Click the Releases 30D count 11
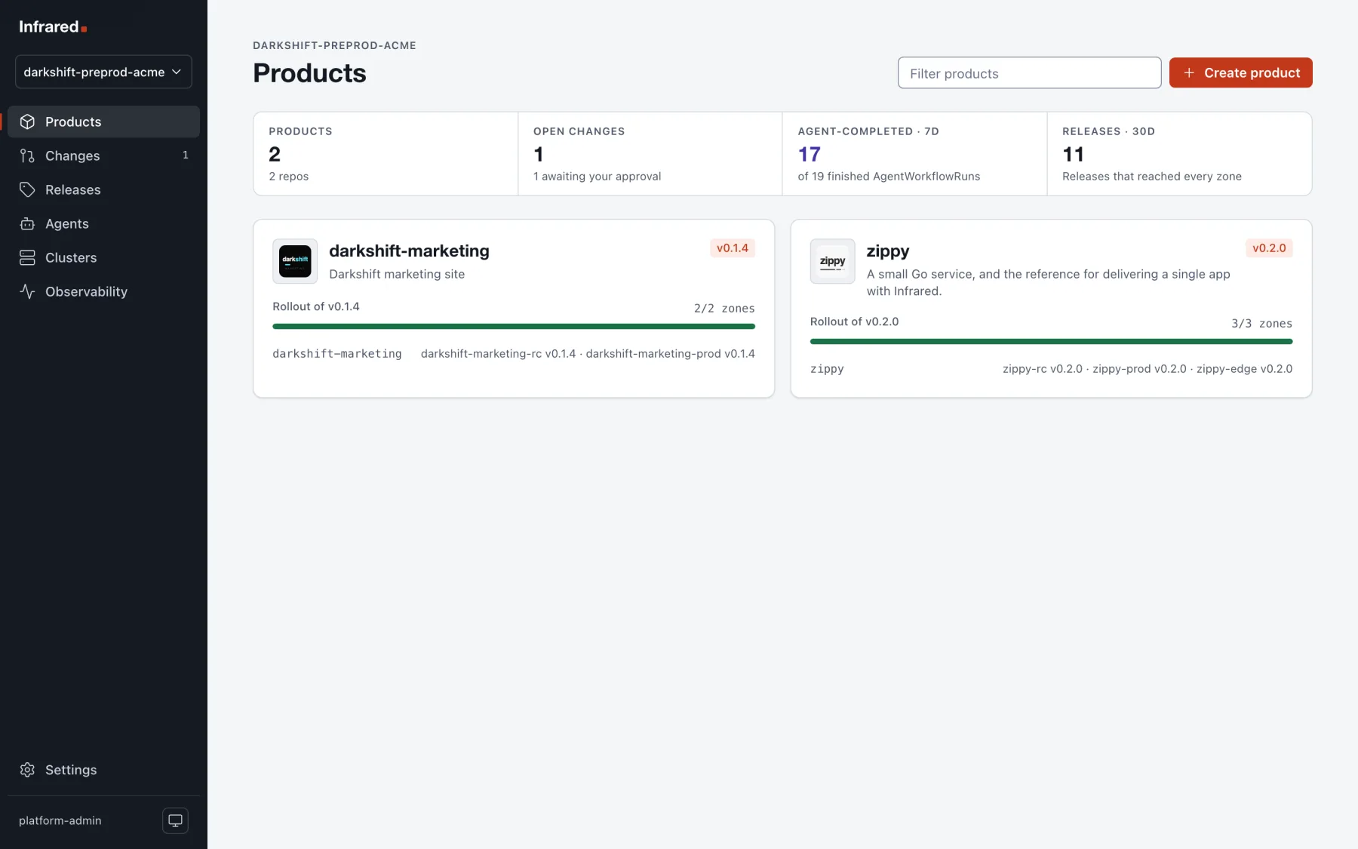Image resolution: width=1358 pixels, height=849 pixels. 1073,154
